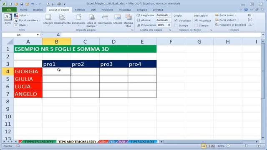Open Riquadro di selezione pane
This screenshot has height=150, width=267.
[x=231, y=25]
